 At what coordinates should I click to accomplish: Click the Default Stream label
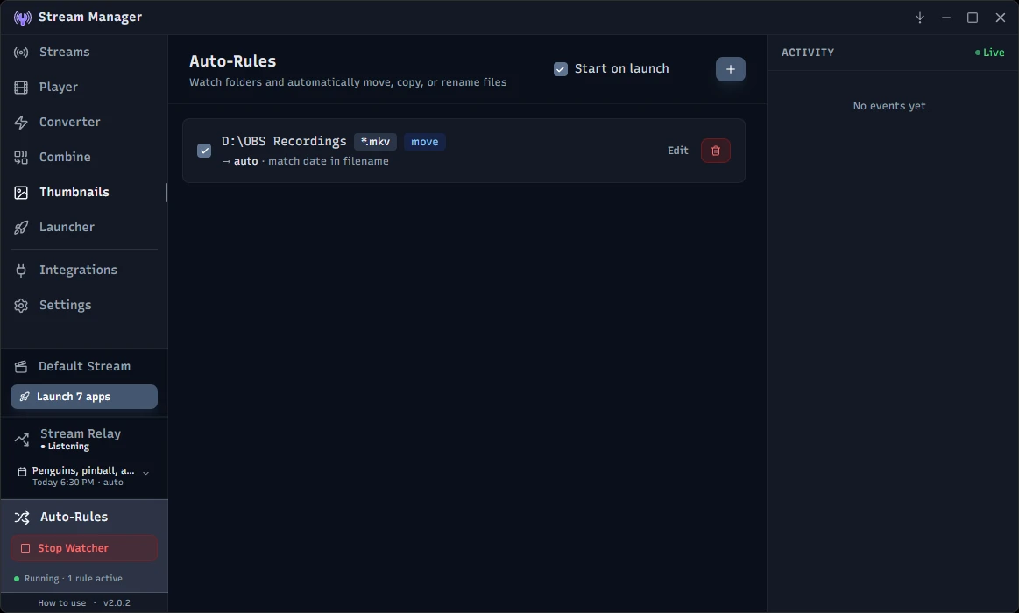[84, 366]
